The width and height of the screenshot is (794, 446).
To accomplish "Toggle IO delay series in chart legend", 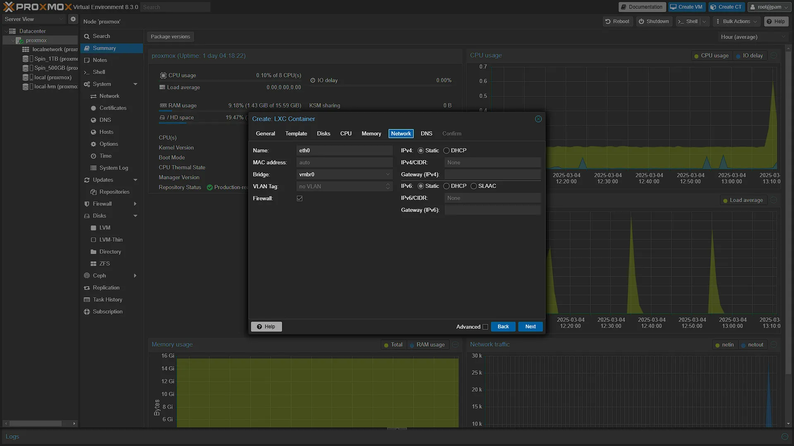I will click(749, 56).
